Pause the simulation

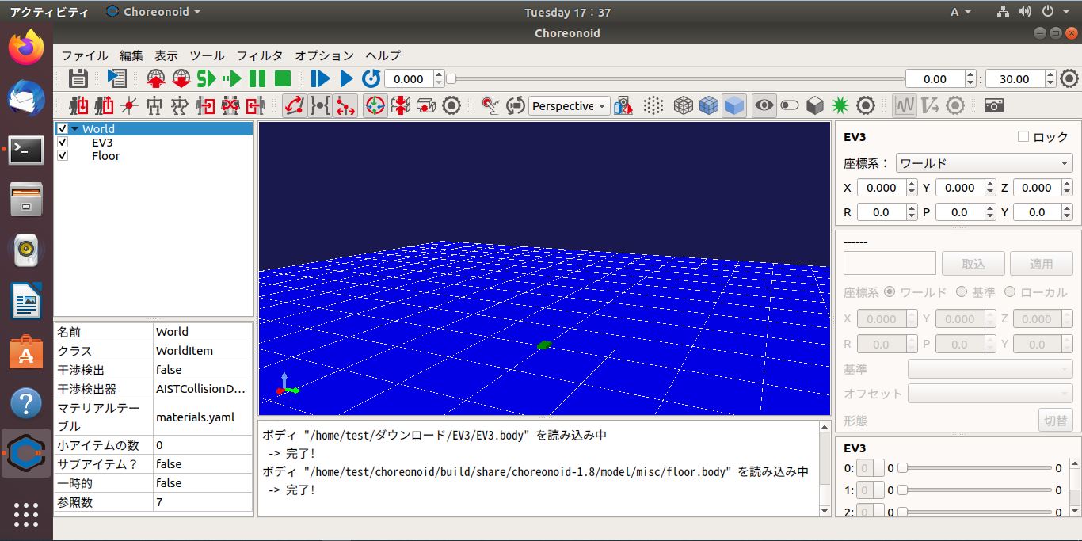click(x=257, y=78)
